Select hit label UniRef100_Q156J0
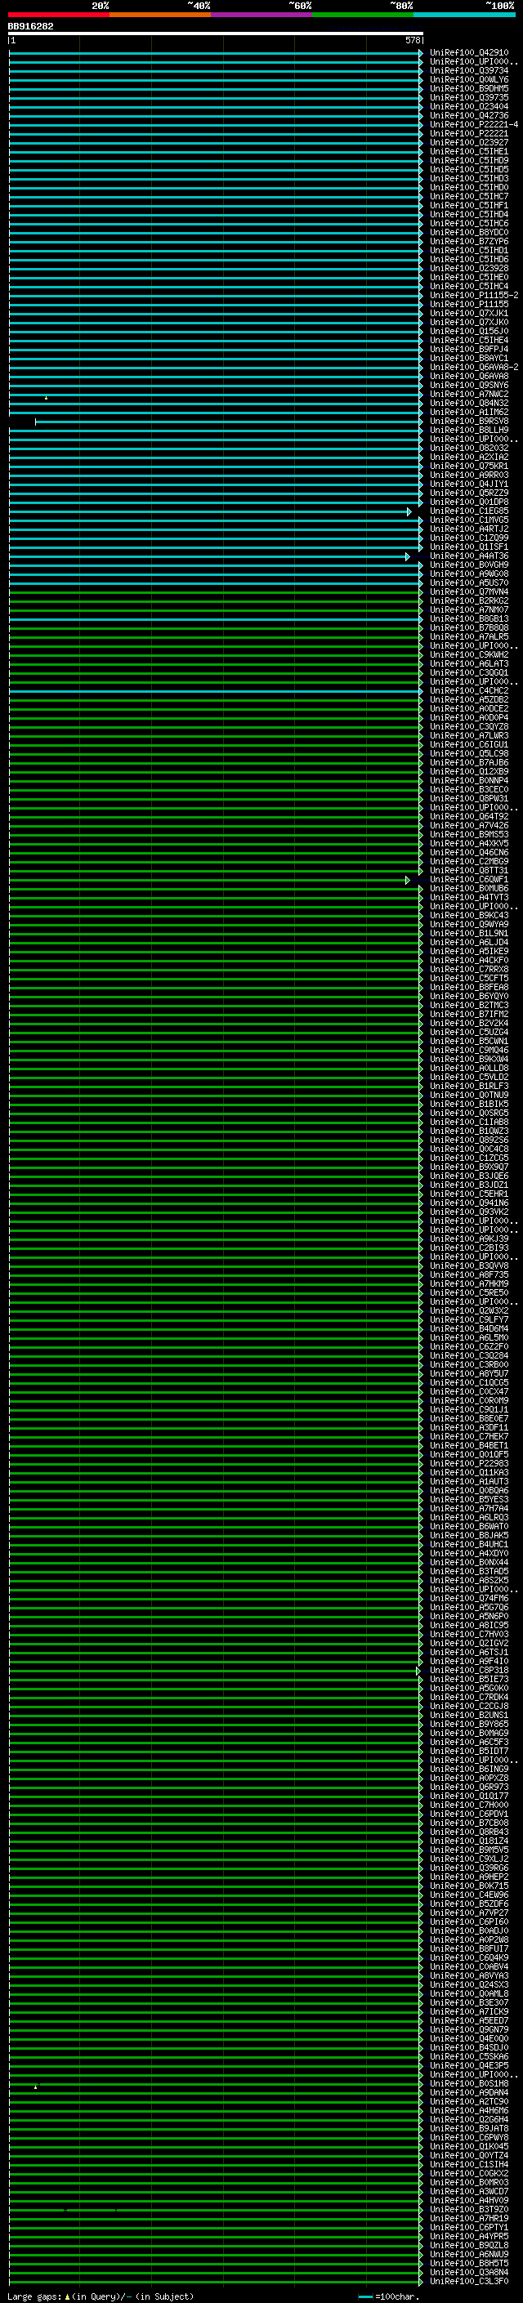 [x=469, y=331]
